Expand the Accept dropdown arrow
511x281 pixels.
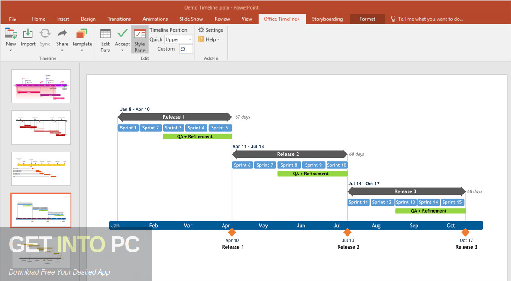[123, 51]
